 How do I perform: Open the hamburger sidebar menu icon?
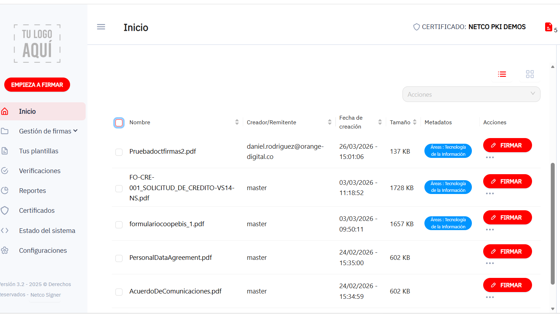click(101, 27)
